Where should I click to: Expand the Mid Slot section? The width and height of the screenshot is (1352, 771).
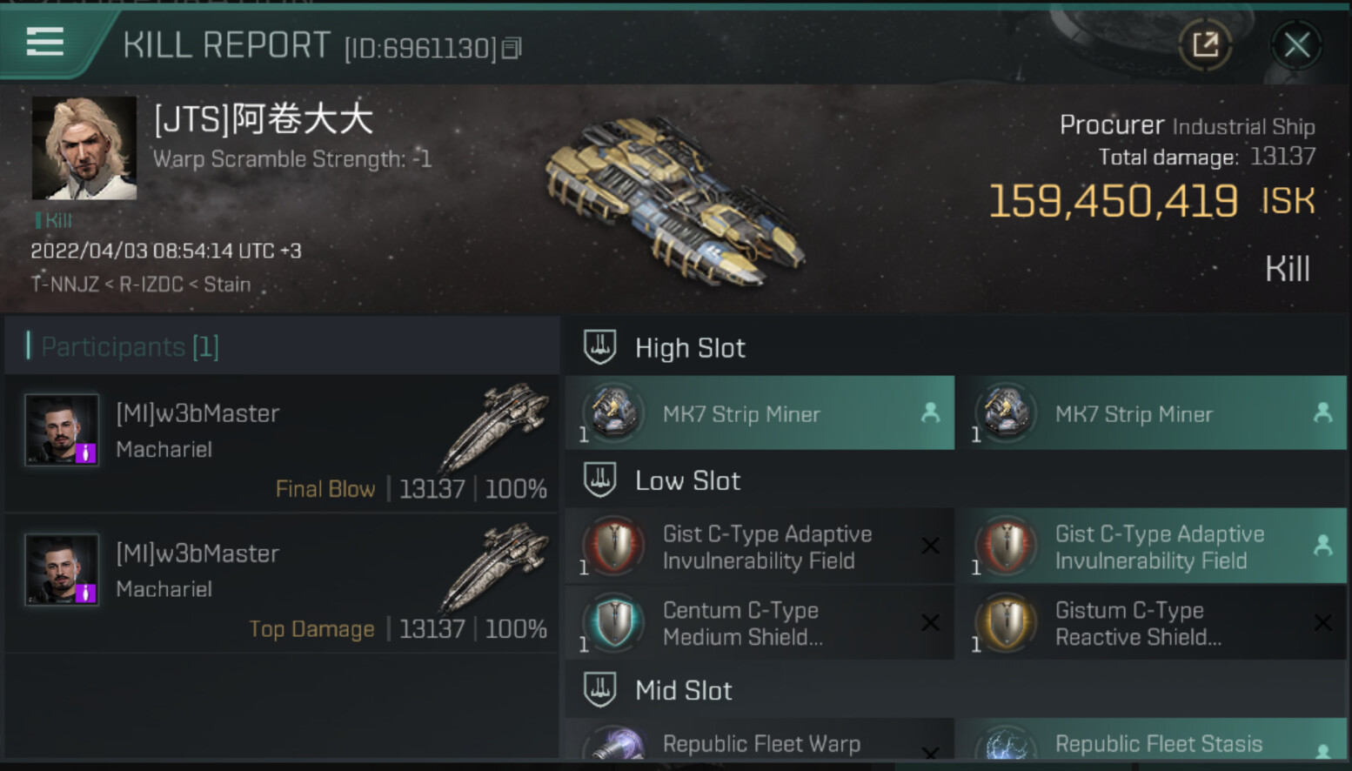[683, 690]
